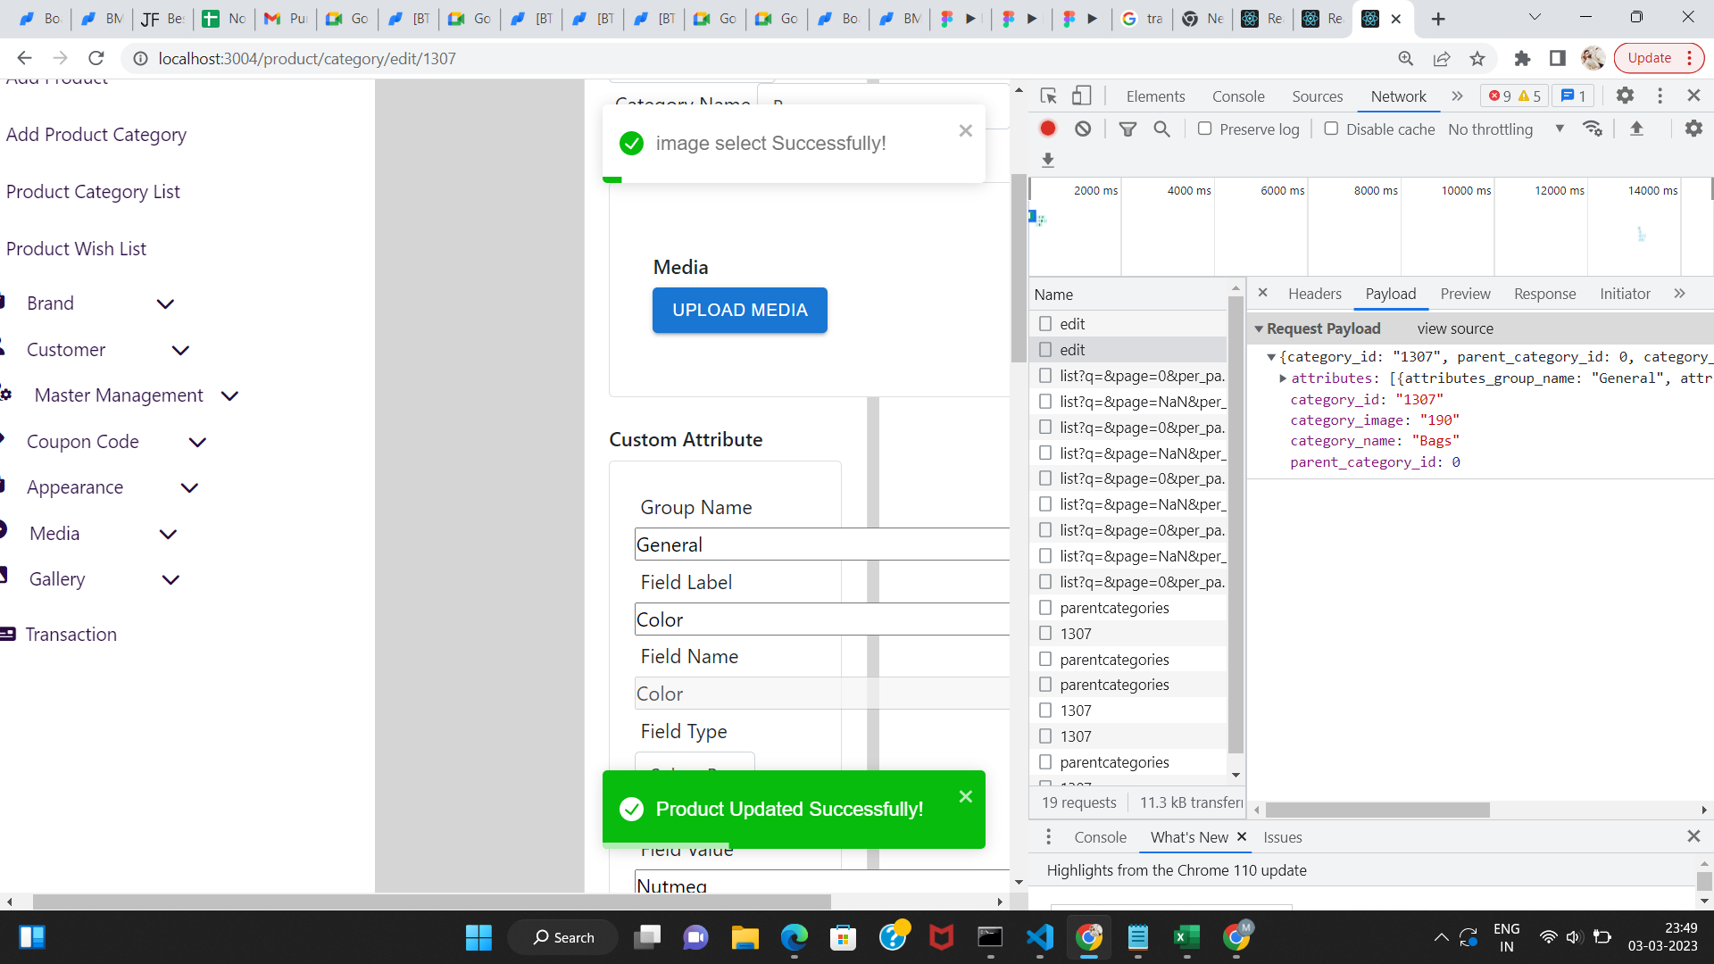The width and height of the screenshot is (1714, 964).
Task: Expand the attributes array in payload
Action: pyautogui.click(x=1283, y=378)
